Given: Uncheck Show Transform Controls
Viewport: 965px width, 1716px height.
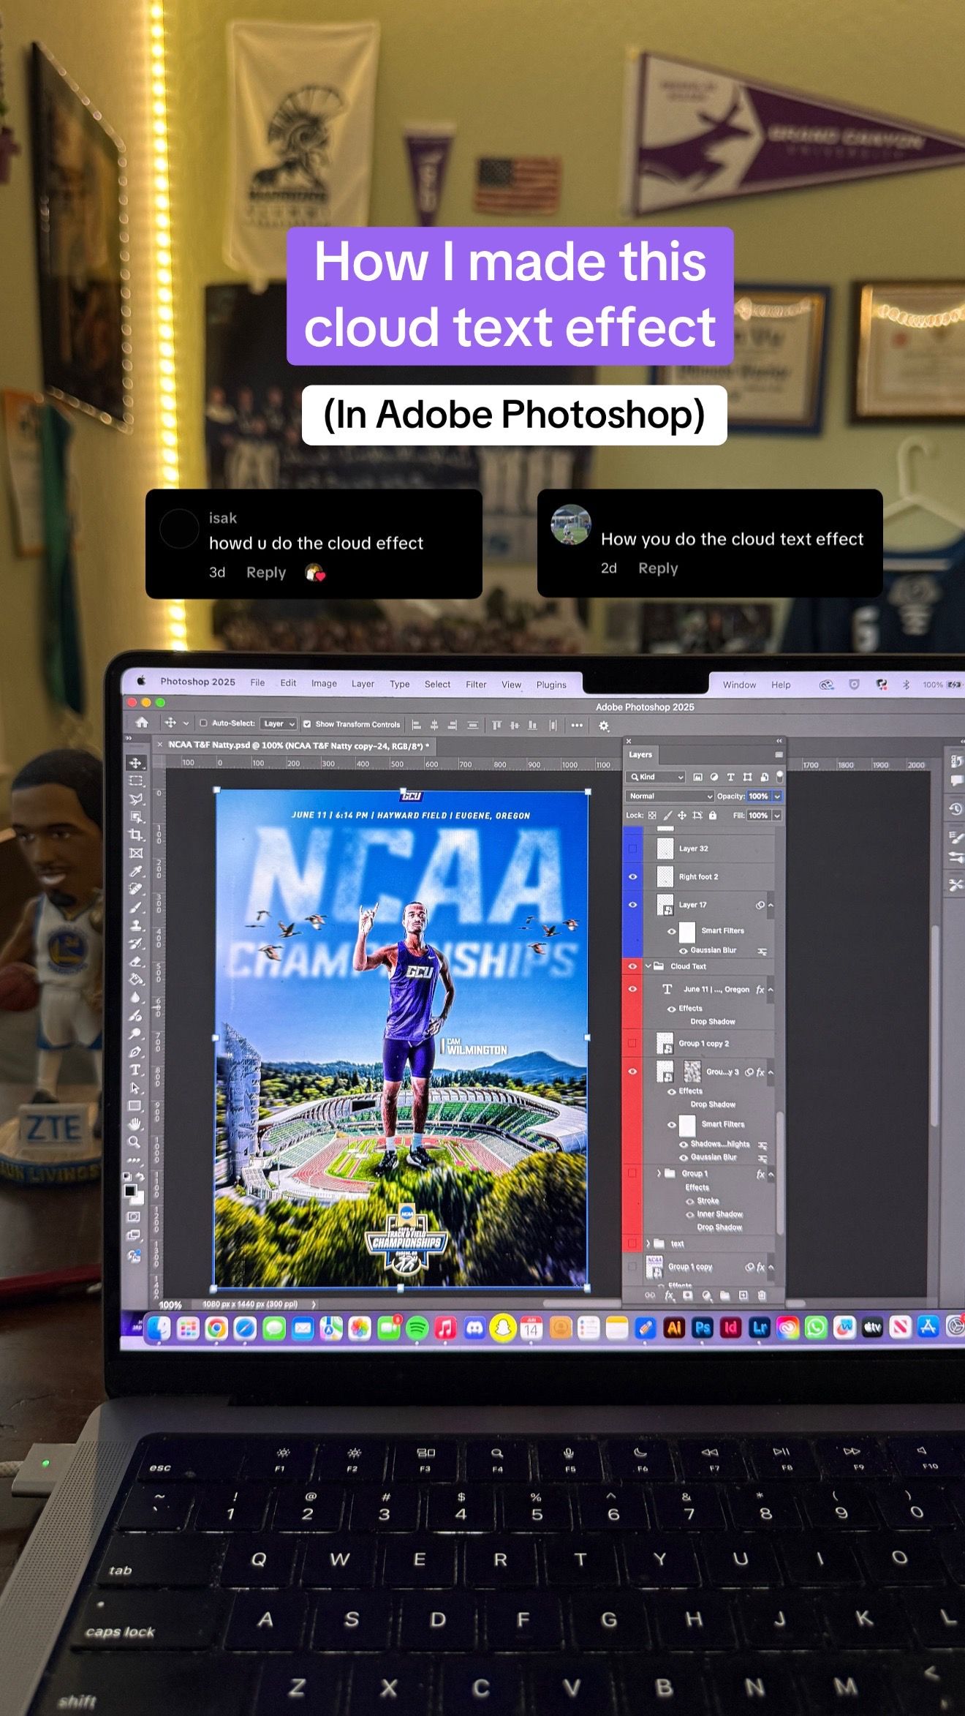Looking at the screenshot, I should [307, 724].
